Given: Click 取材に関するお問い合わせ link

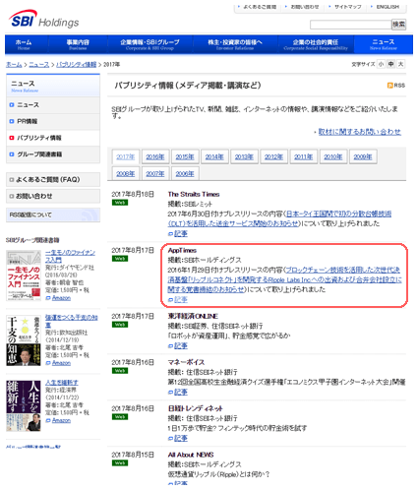Looking at the screenshot, I should pos(360,132).
